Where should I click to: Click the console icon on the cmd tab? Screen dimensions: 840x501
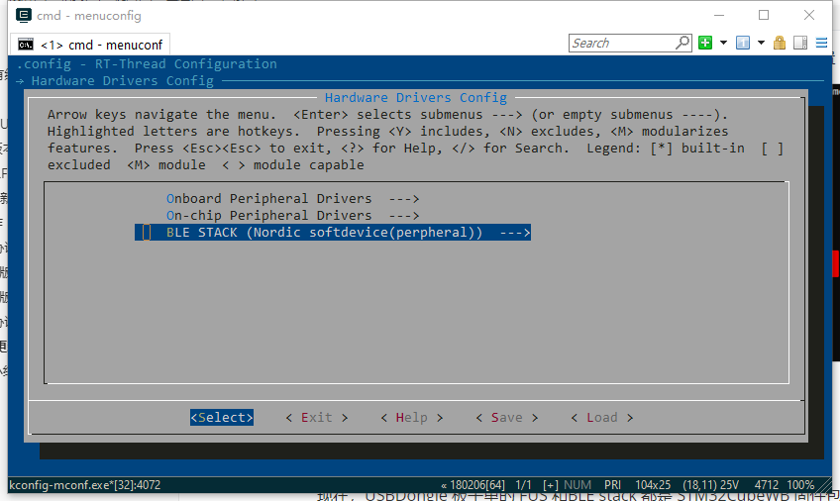tap(26, 45)
